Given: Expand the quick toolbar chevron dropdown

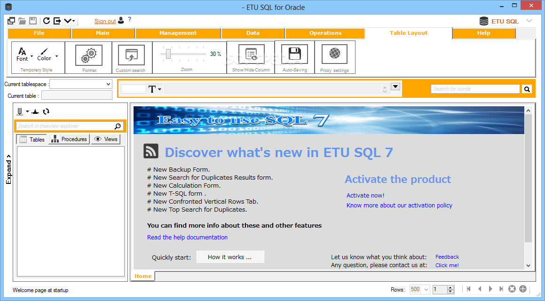Looking at the screenshot, I should tap(69, 21).
